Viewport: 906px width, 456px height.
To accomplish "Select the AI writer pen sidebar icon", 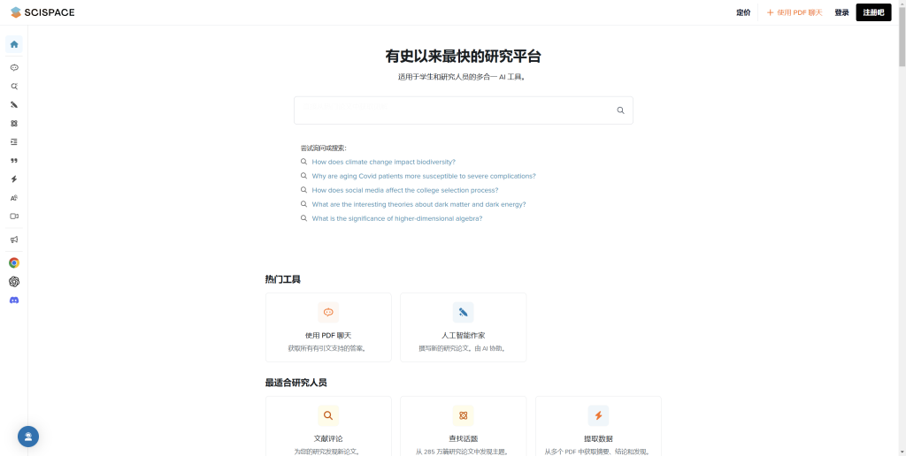I will coord(14,104).
